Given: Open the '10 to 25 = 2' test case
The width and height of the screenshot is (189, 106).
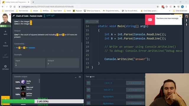Looking at the screenshot, I should click(x=108, y=90).
